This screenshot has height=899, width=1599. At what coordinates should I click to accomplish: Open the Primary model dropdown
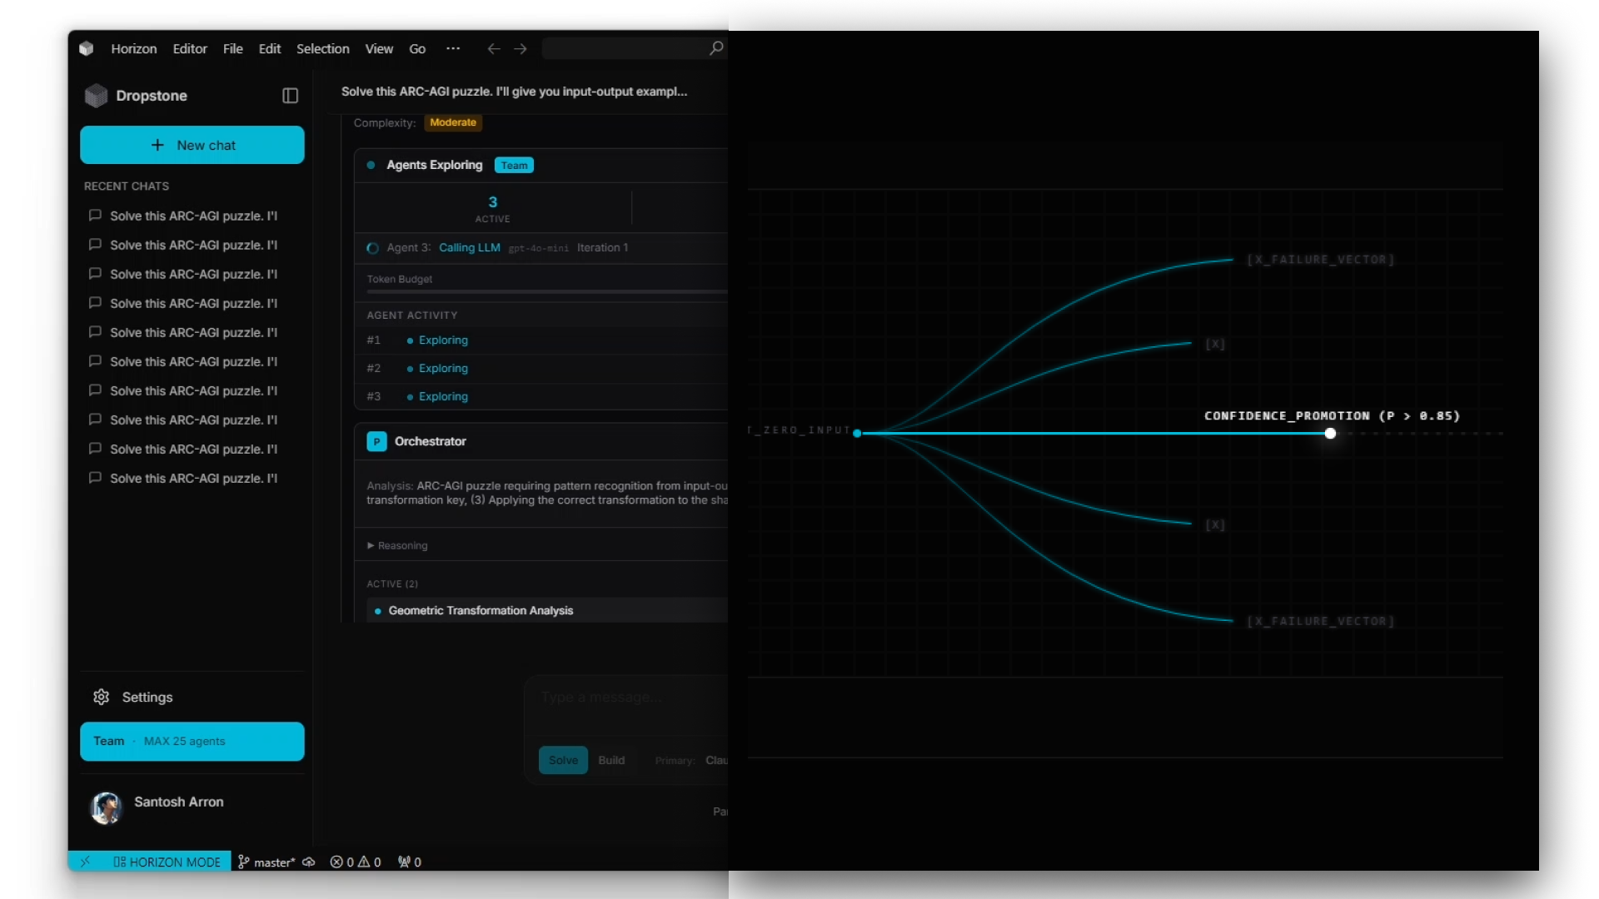716,760
